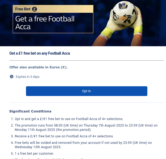
Task: Select the '1 x free bet per customer' condition
Action: point(34,154)
